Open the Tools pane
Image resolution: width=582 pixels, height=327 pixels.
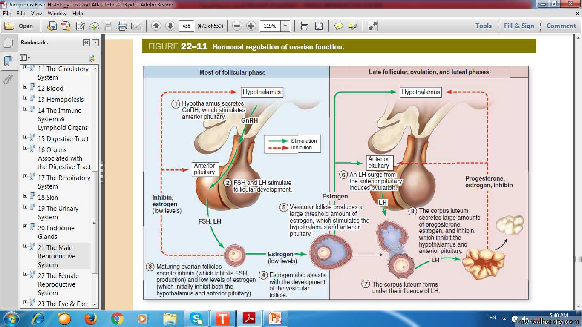pyautogui.click(x=483, y=26)
